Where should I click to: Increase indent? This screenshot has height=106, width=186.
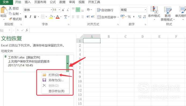click(93, 17)
